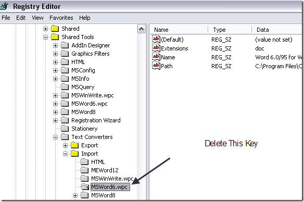Open the Edit menu
This screenshot has height=202, width=304.
(x=21, y=18)
